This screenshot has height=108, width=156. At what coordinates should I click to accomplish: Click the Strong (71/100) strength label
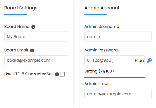[x=99, y=71]
